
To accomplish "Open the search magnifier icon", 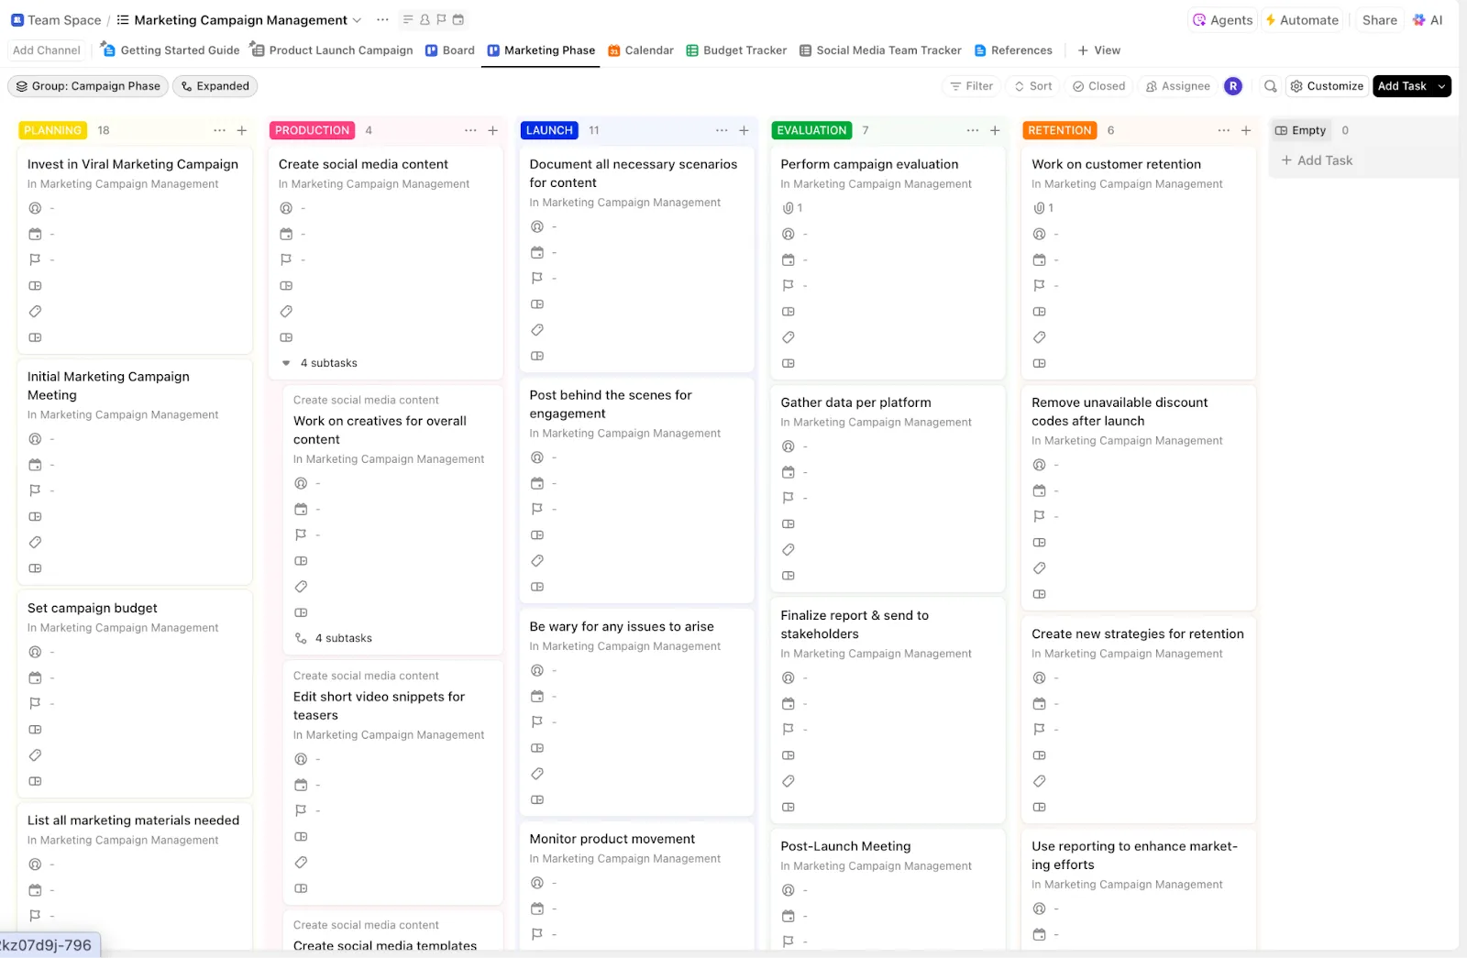I will pos(1270,86).
